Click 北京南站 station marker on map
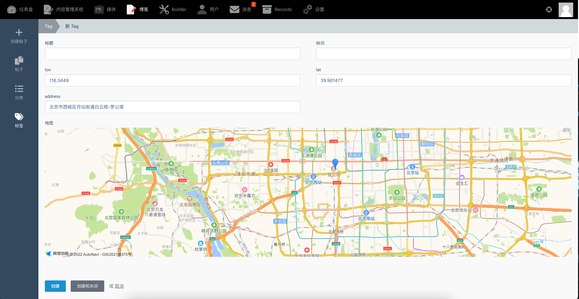The height and width of the screenshot is (299, 579). point(366,212)
